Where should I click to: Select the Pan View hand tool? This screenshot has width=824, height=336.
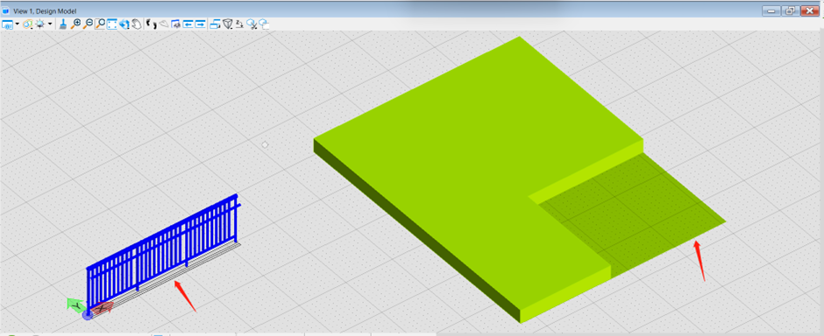(136, 24)
